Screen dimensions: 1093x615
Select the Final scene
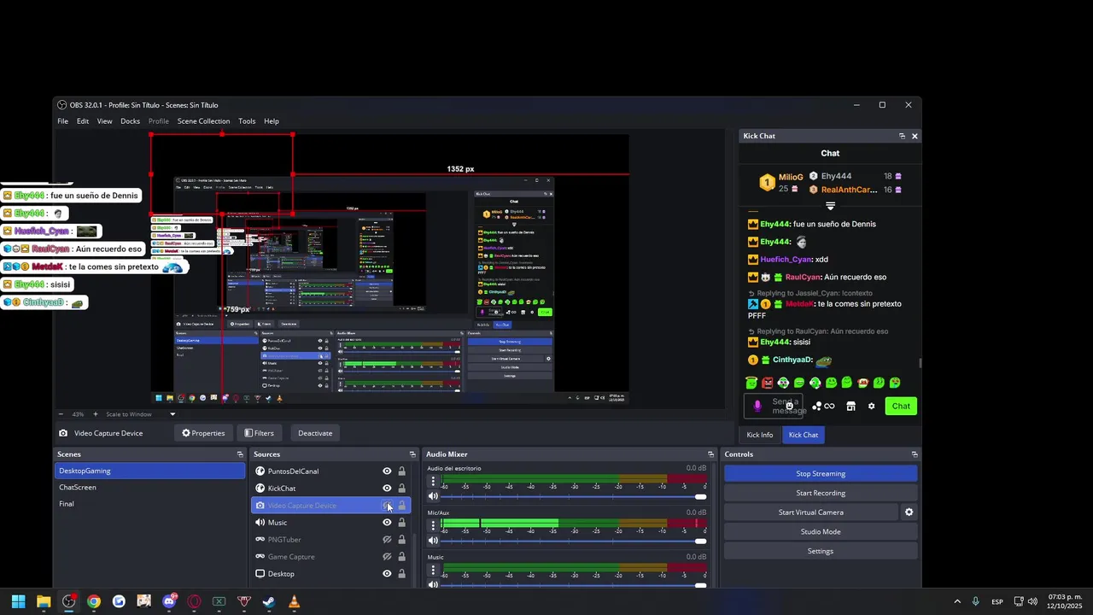pyautogui.click(x=150, y=504)
